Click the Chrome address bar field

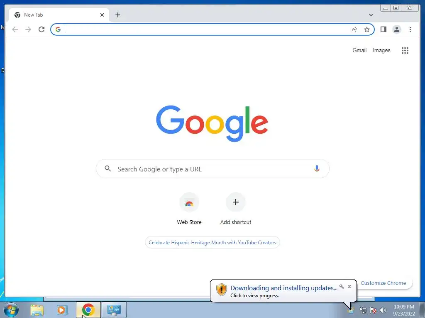[212, 29]
